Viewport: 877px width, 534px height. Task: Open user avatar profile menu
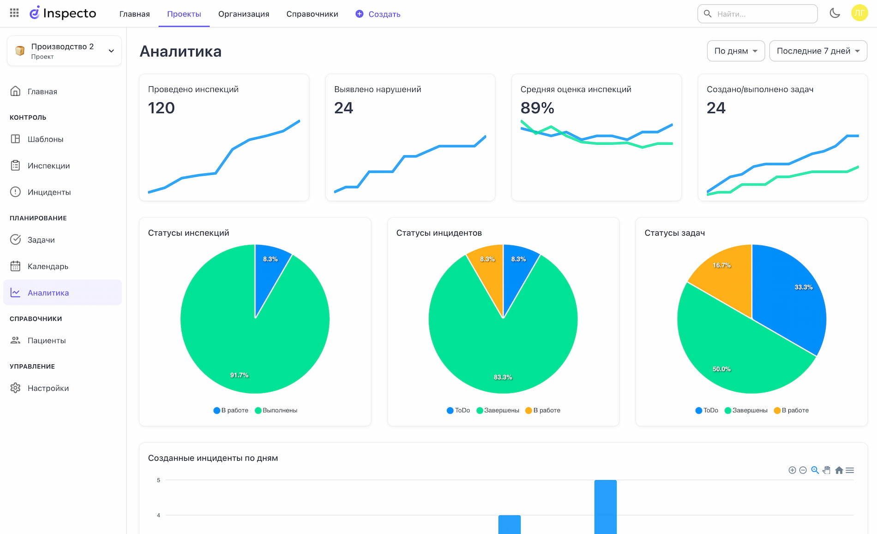click(x=859, y=13)
